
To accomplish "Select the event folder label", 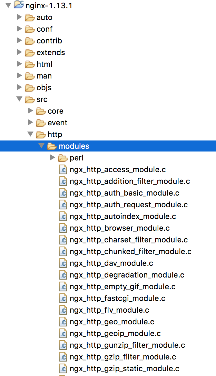I will click(x=57, y=123).
